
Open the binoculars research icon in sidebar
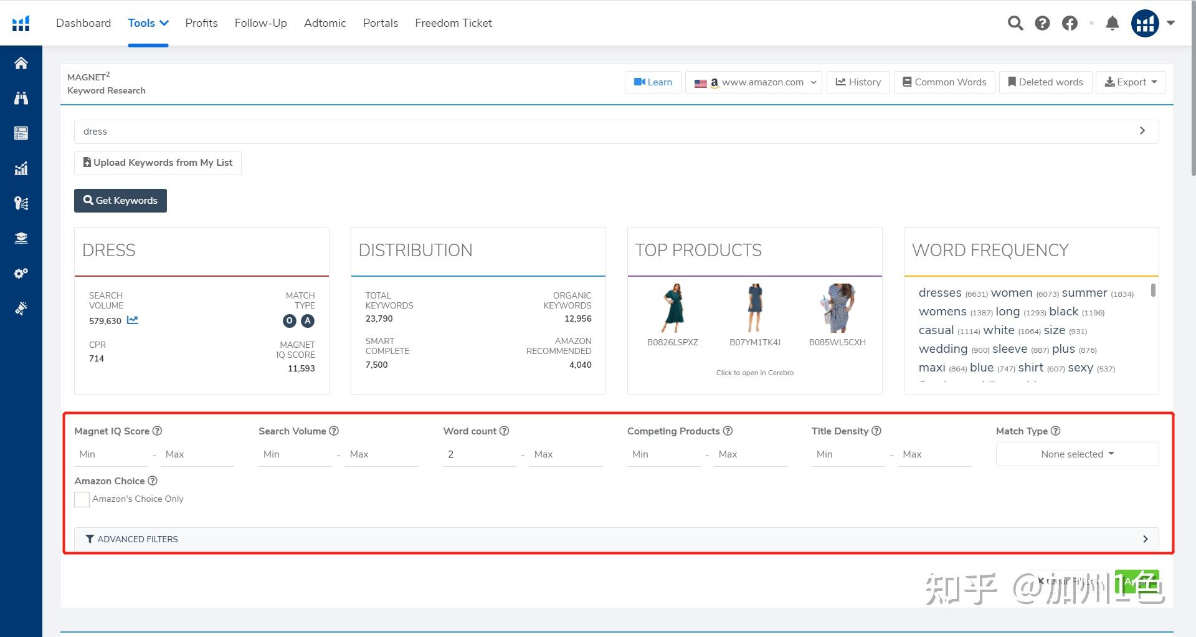(21, 98)
